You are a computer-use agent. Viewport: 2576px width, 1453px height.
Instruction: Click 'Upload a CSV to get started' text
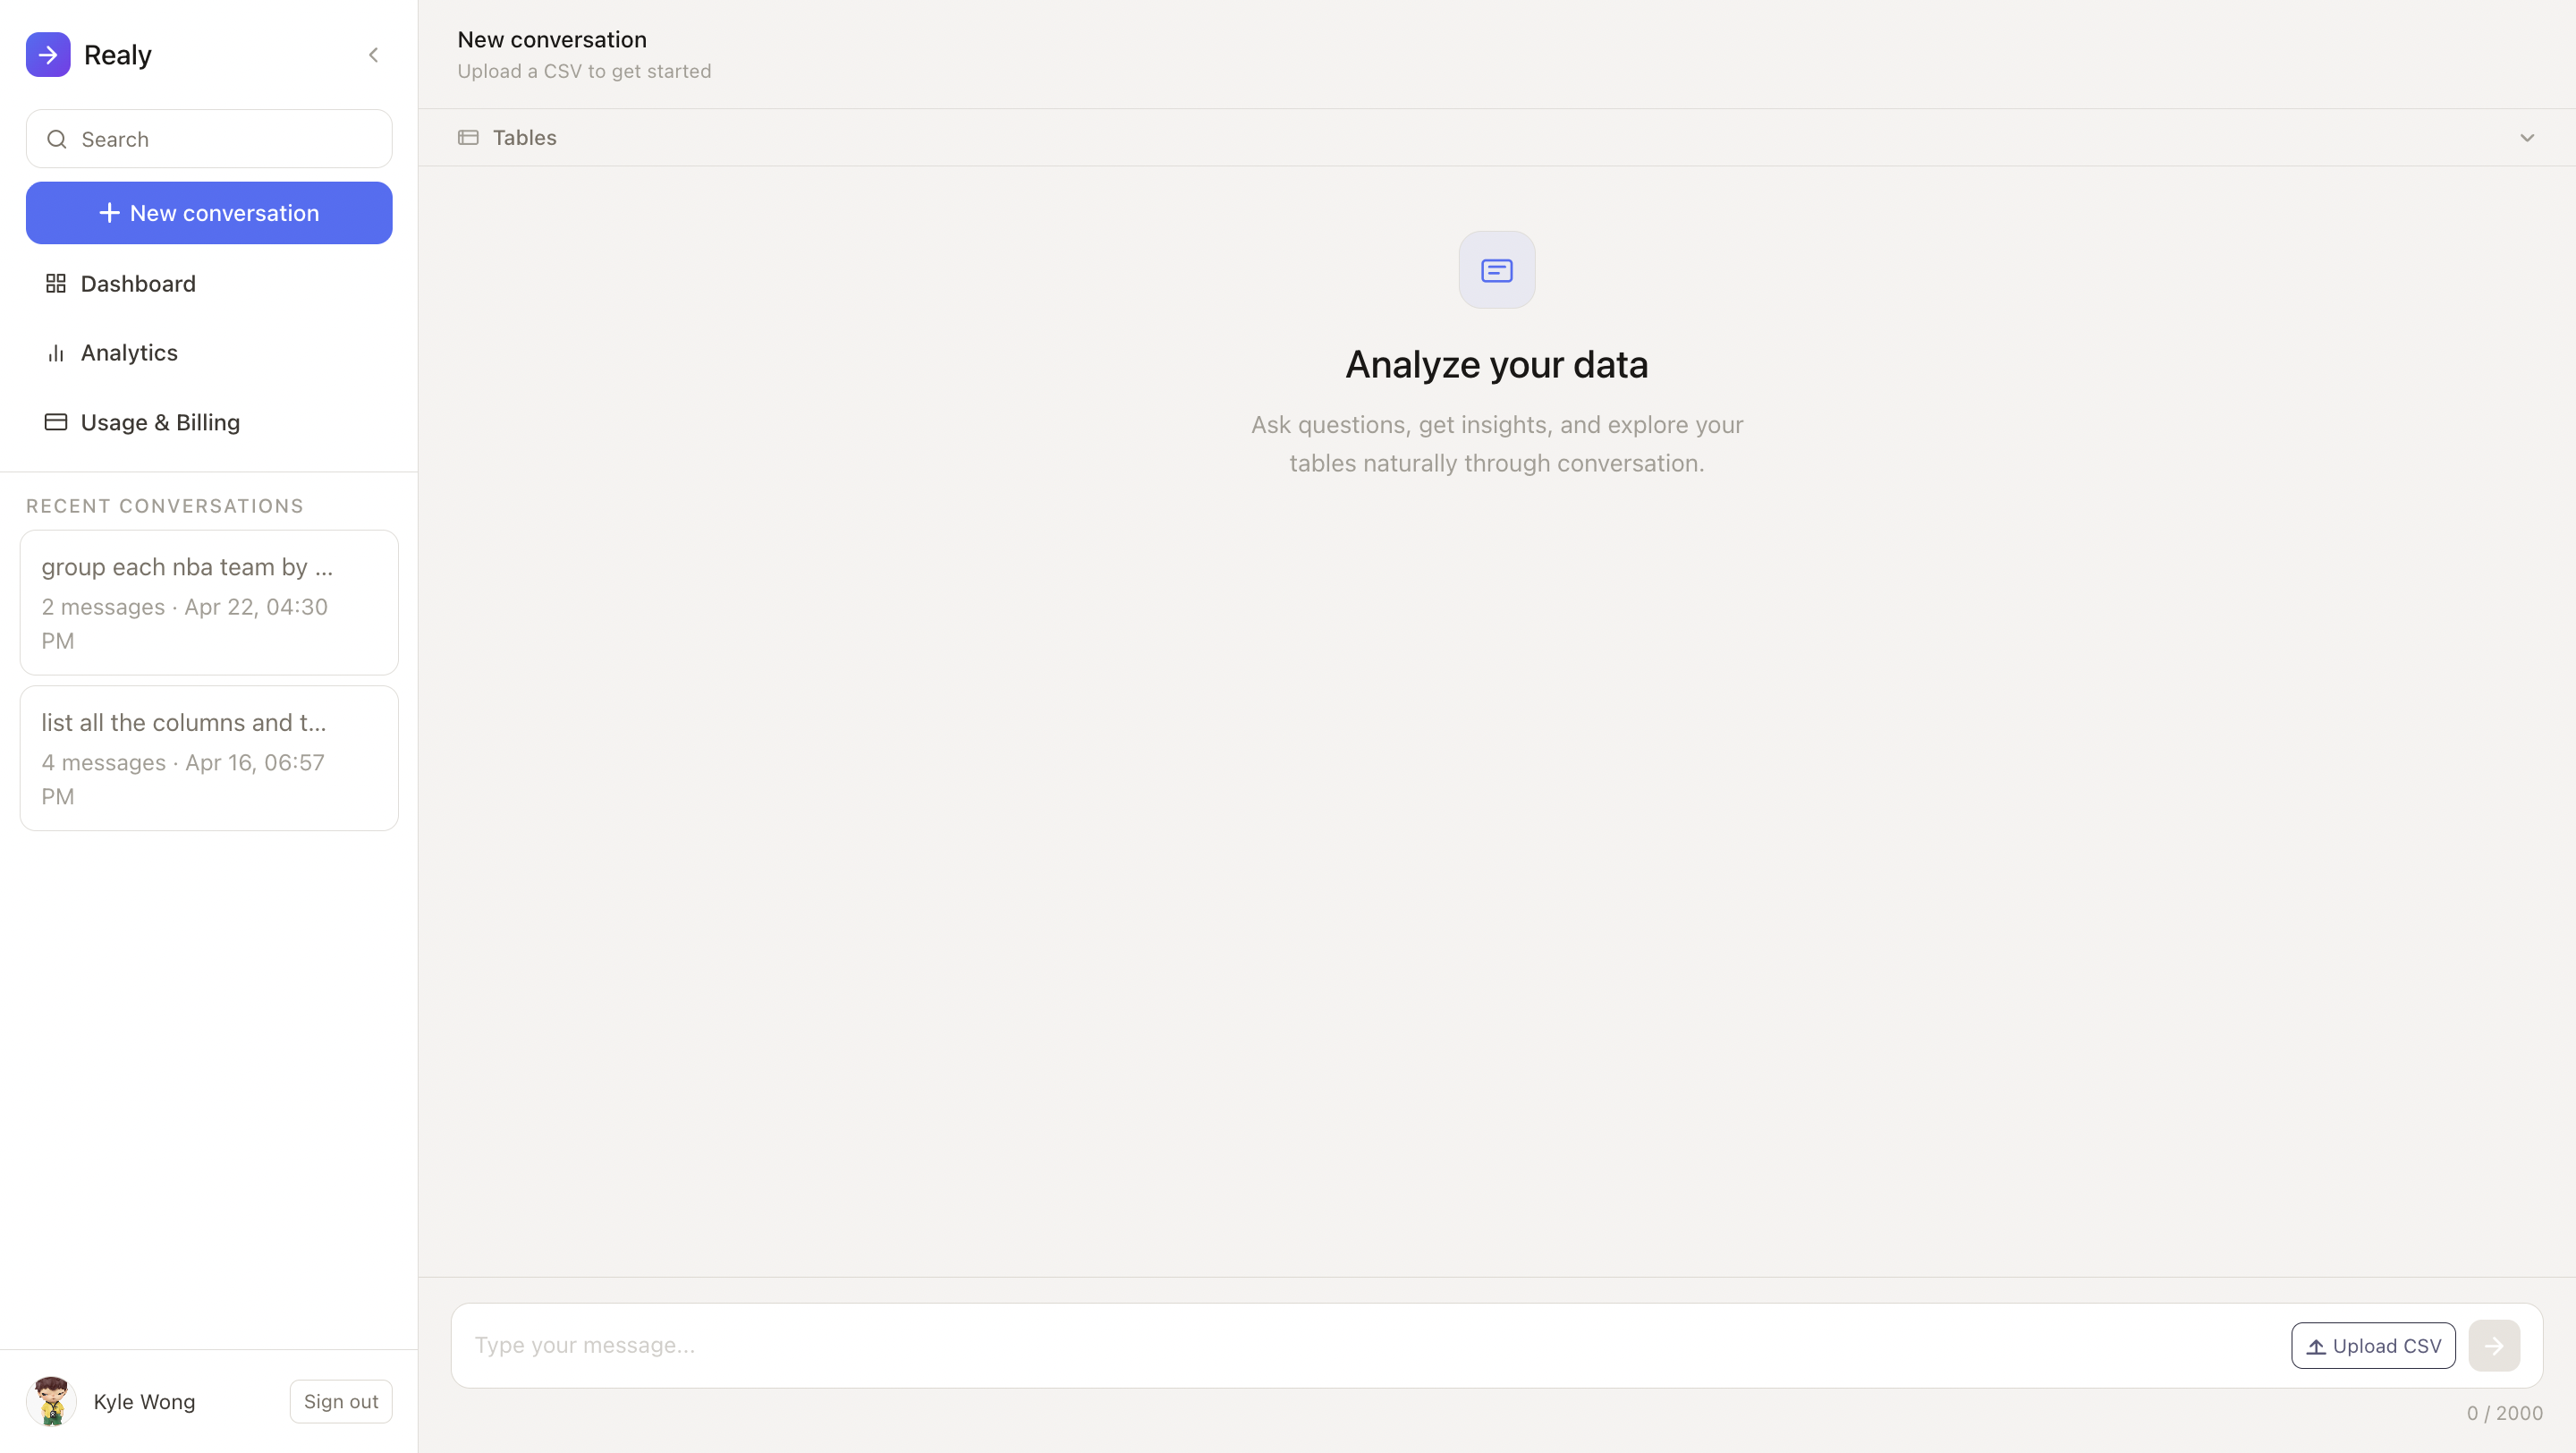[584, 71]
